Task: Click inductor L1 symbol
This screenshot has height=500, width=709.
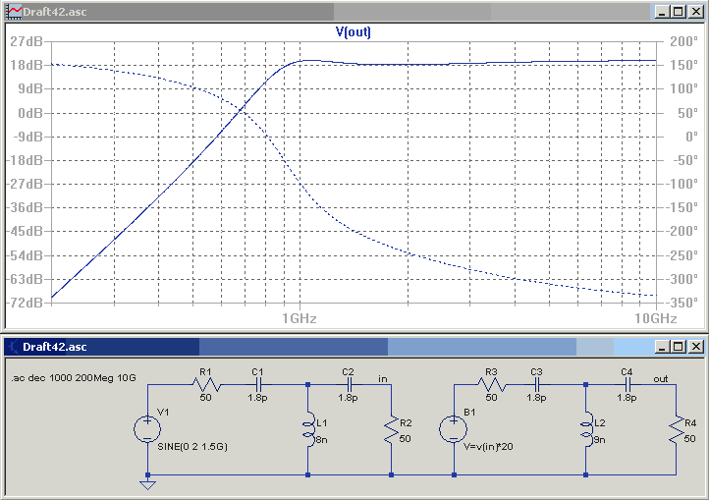Action: [x=308, y=429]
